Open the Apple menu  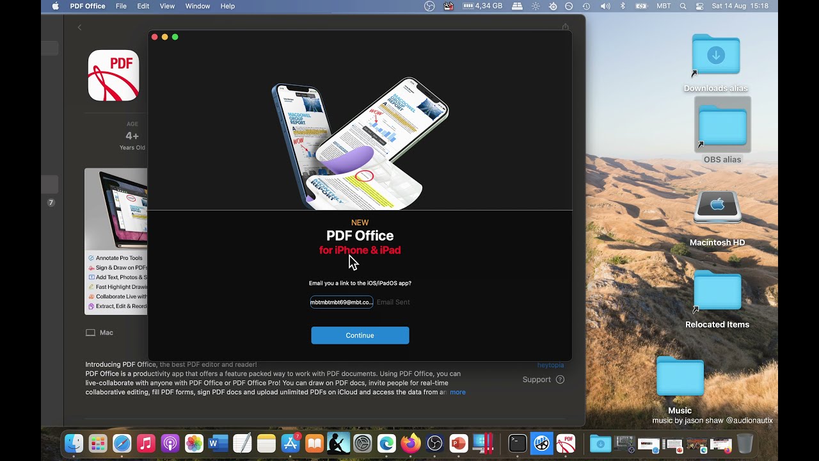point(55,6)
